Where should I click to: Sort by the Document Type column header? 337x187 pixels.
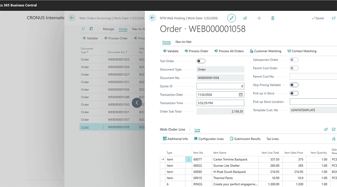pos(87,50)
